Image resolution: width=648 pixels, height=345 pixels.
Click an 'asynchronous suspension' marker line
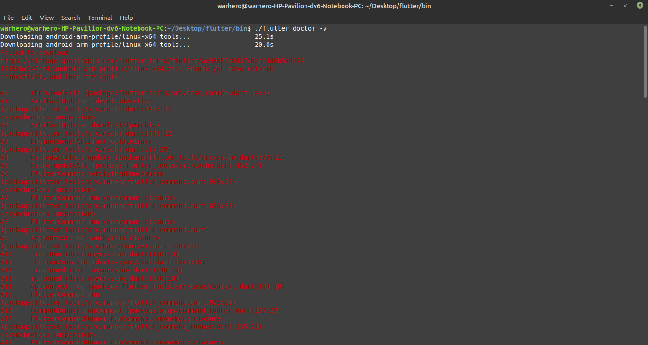click(47, 117)
